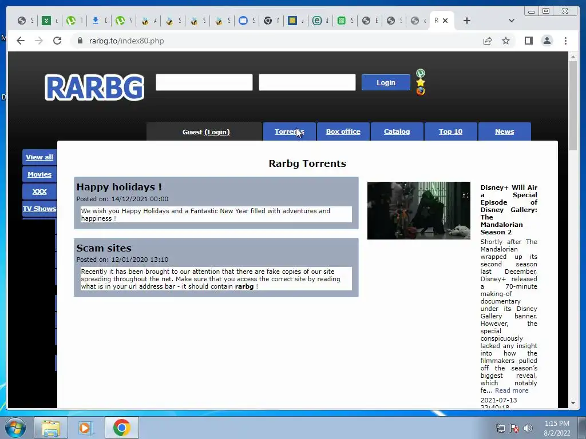Switch to the yellow-and-blue square favicon tab
The width and height of the screenshot is (586, 439).
pos(292,21)
